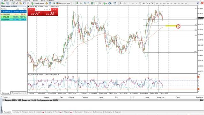Zoom out on the chart
The height and width of the screenshot is (115, 204).
tap(89, 3)
